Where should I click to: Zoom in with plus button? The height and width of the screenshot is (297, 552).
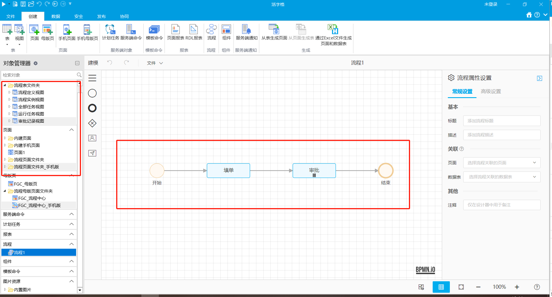coord(517,287)
